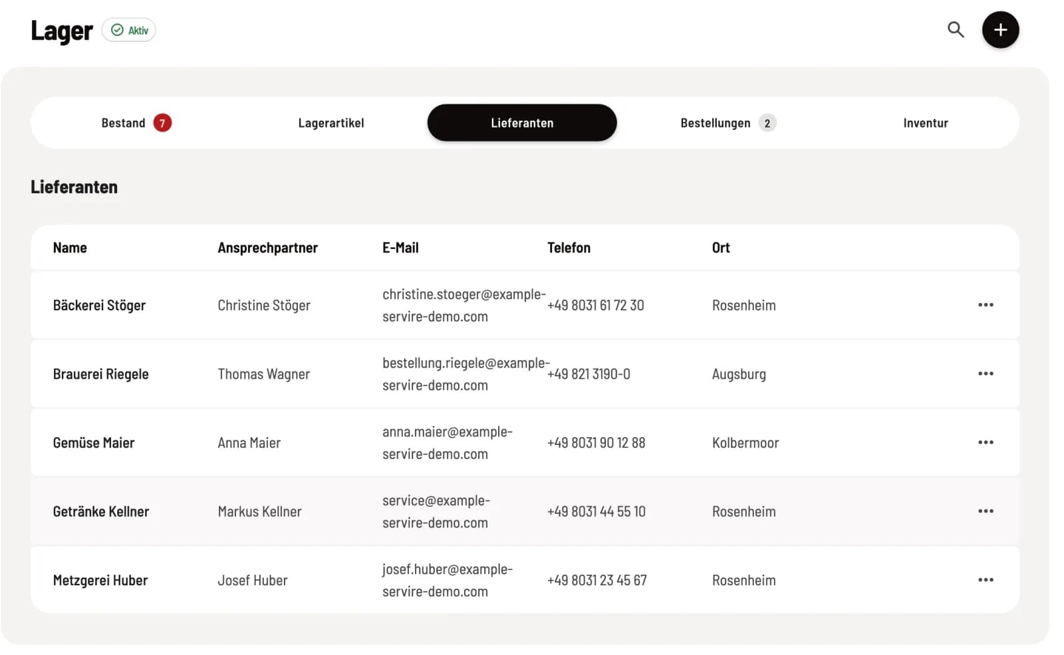Open more options for Getränke Kellner
The height and width of the screenshot is (655, 1064).
click(986, 511)
